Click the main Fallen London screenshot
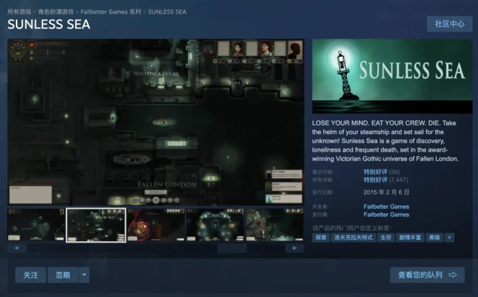 pyautogui.click(x=156, y=122)
